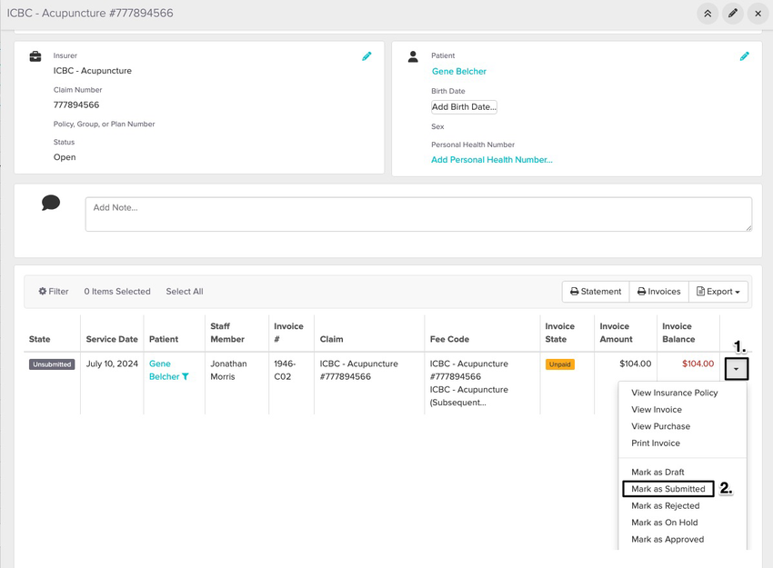The height and width of the screenshot is (568, 773).
Task: Click the State column header
Action: [39, 339]
